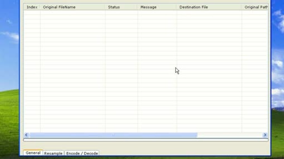This screenshot has width=284, height=159.
Task: Click the desktop wallpaper left of window
Action: 9,83
